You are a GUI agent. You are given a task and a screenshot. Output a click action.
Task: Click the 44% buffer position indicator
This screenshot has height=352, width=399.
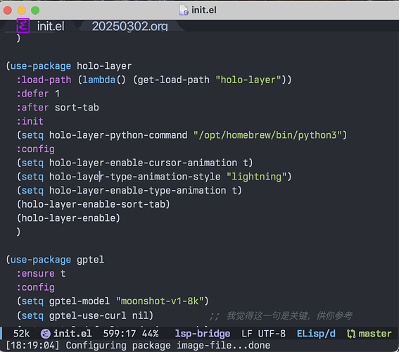point(151,334)
